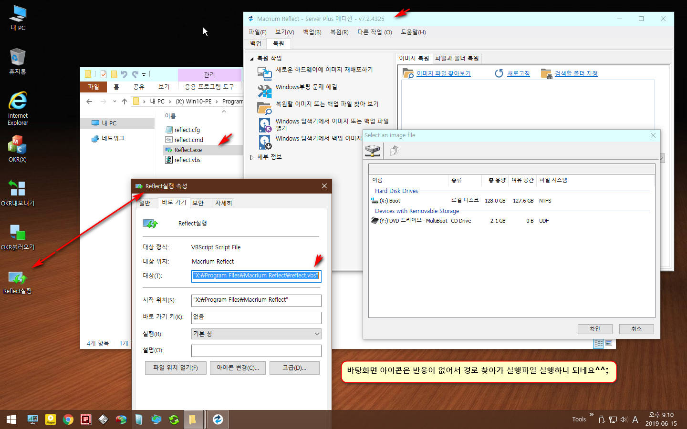Select the 이미지 복원 tab
The height and width of the screenshot is (429, 687).
pos(414,58)
